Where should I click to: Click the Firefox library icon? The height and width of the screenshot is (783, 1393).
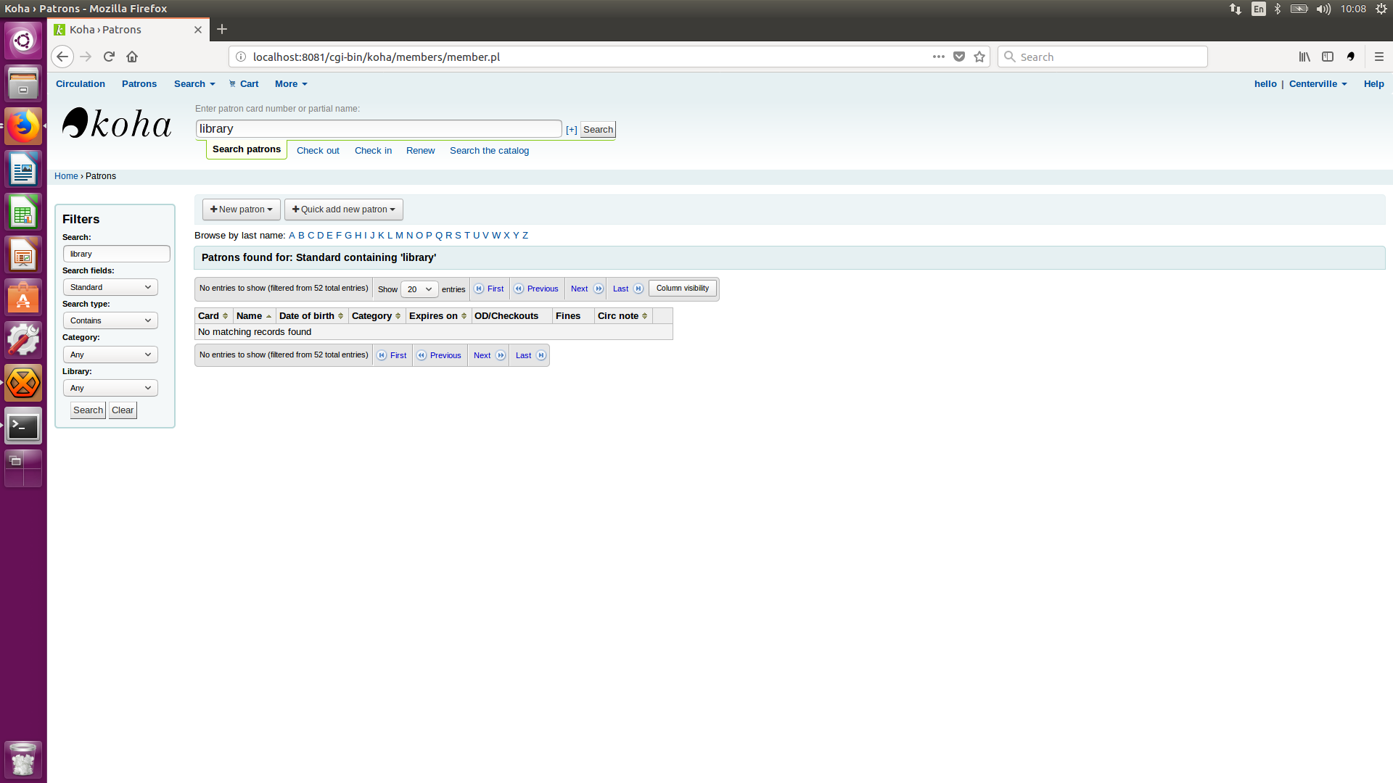point(1304,57)
